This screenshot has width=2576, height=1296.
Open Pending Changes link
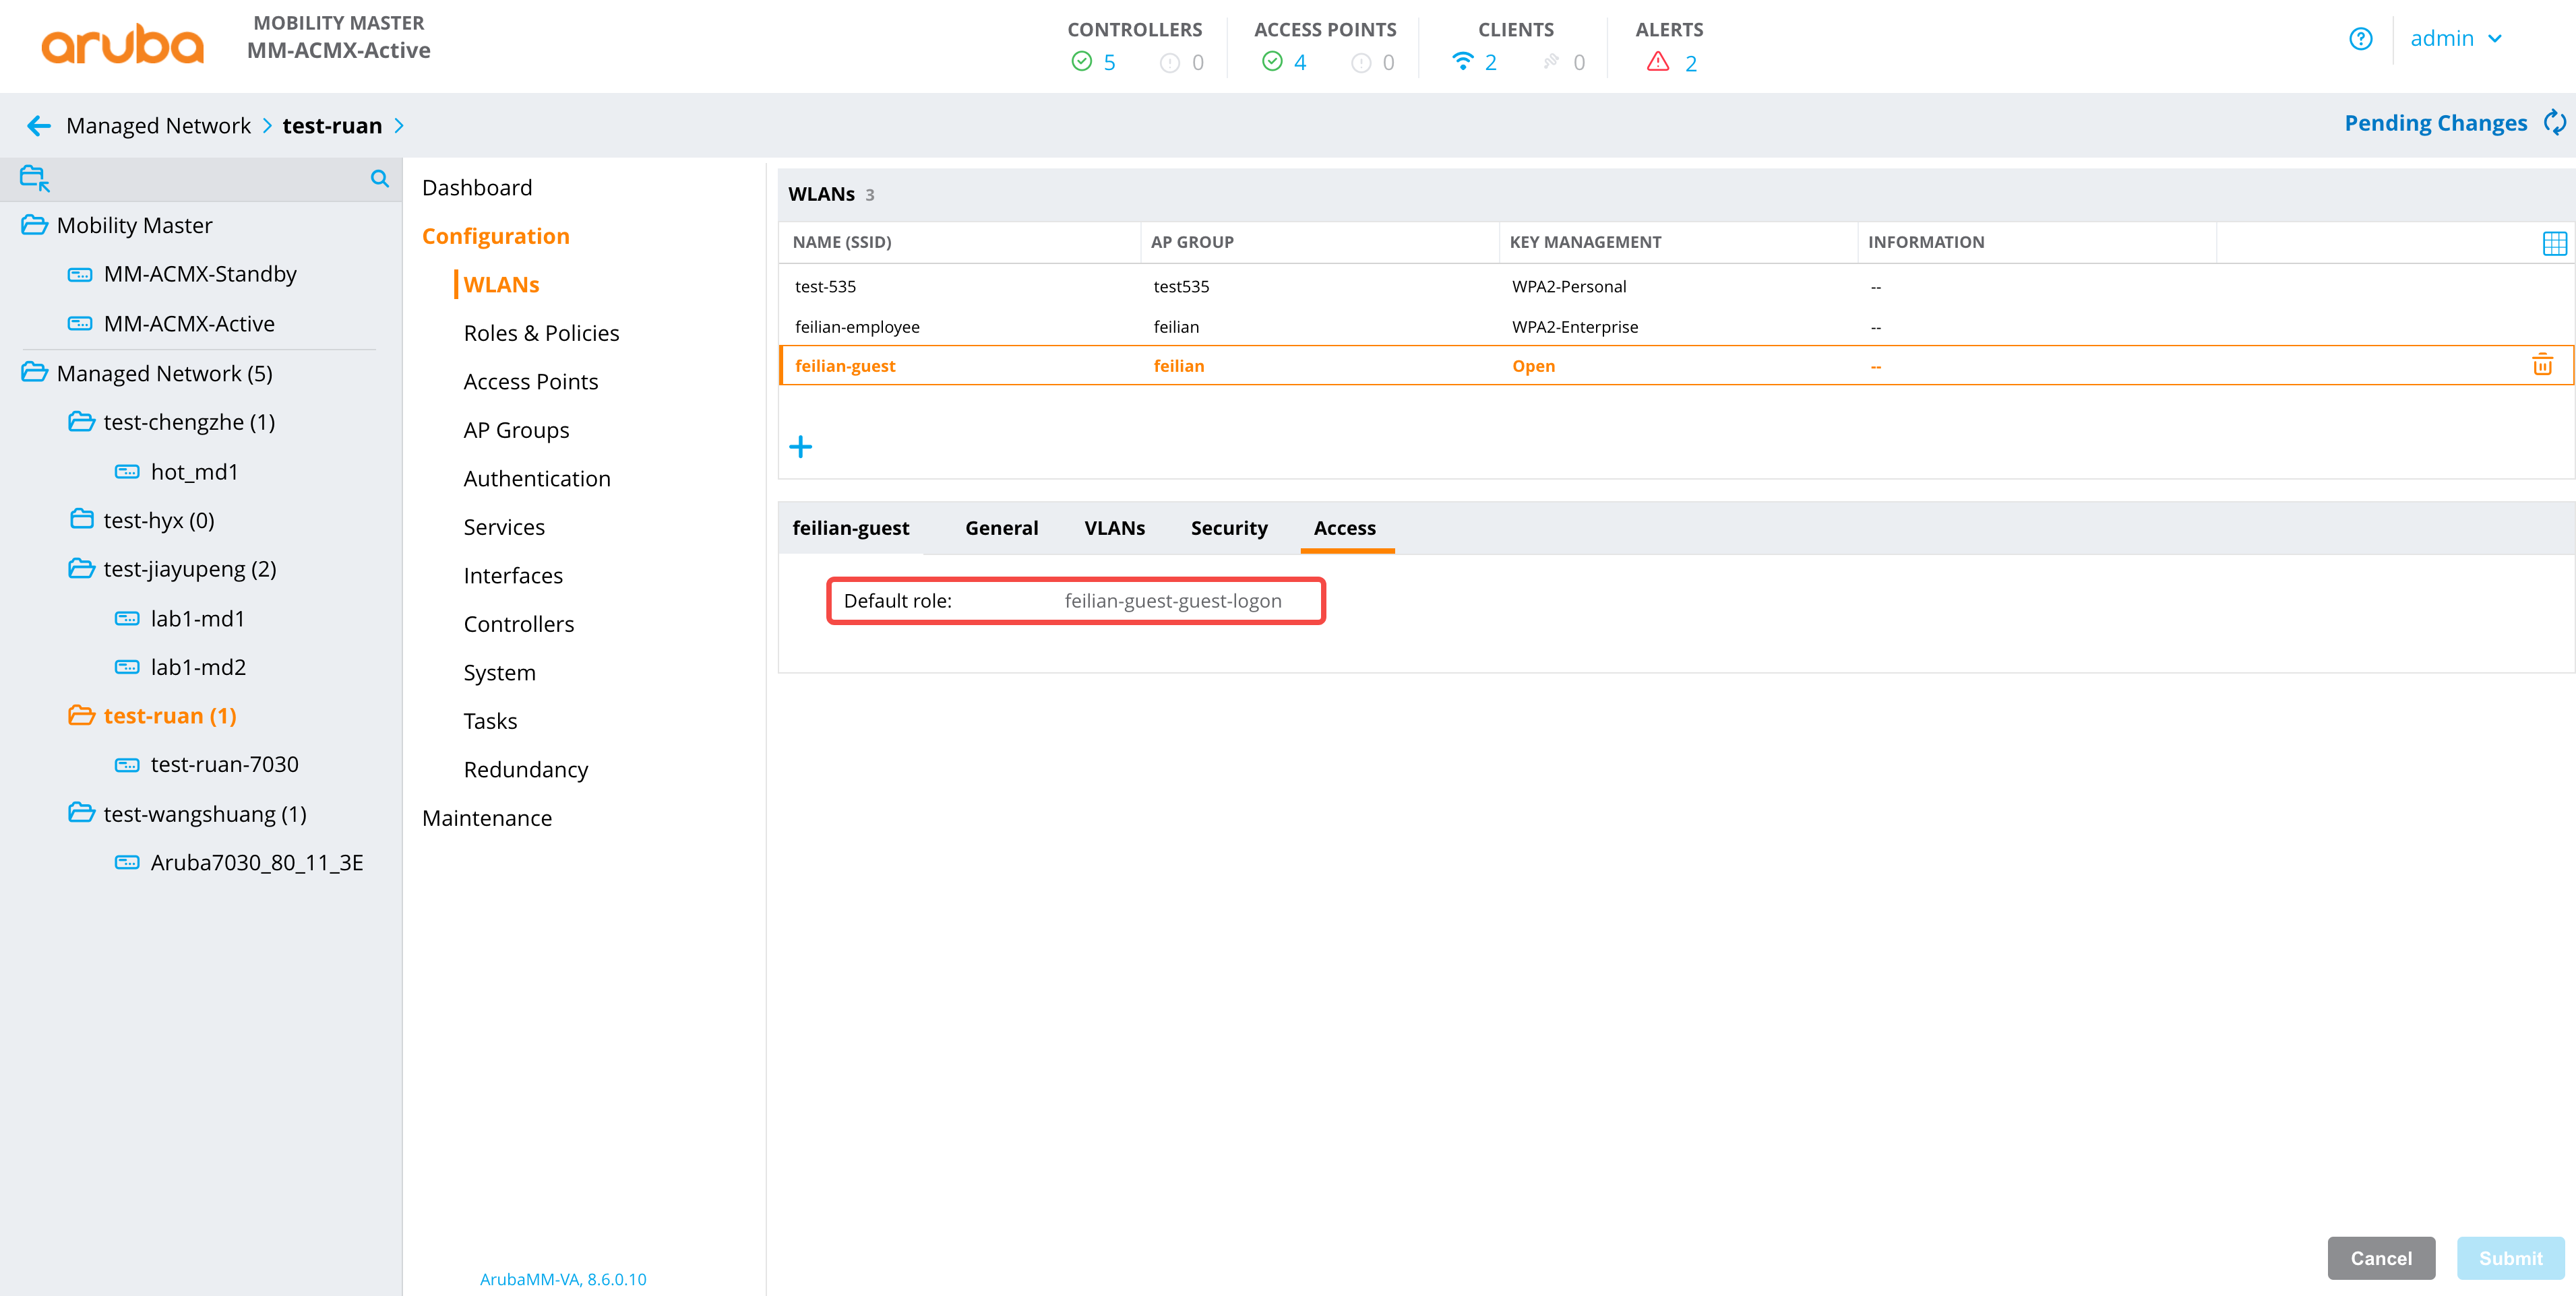pos(2435,123)
